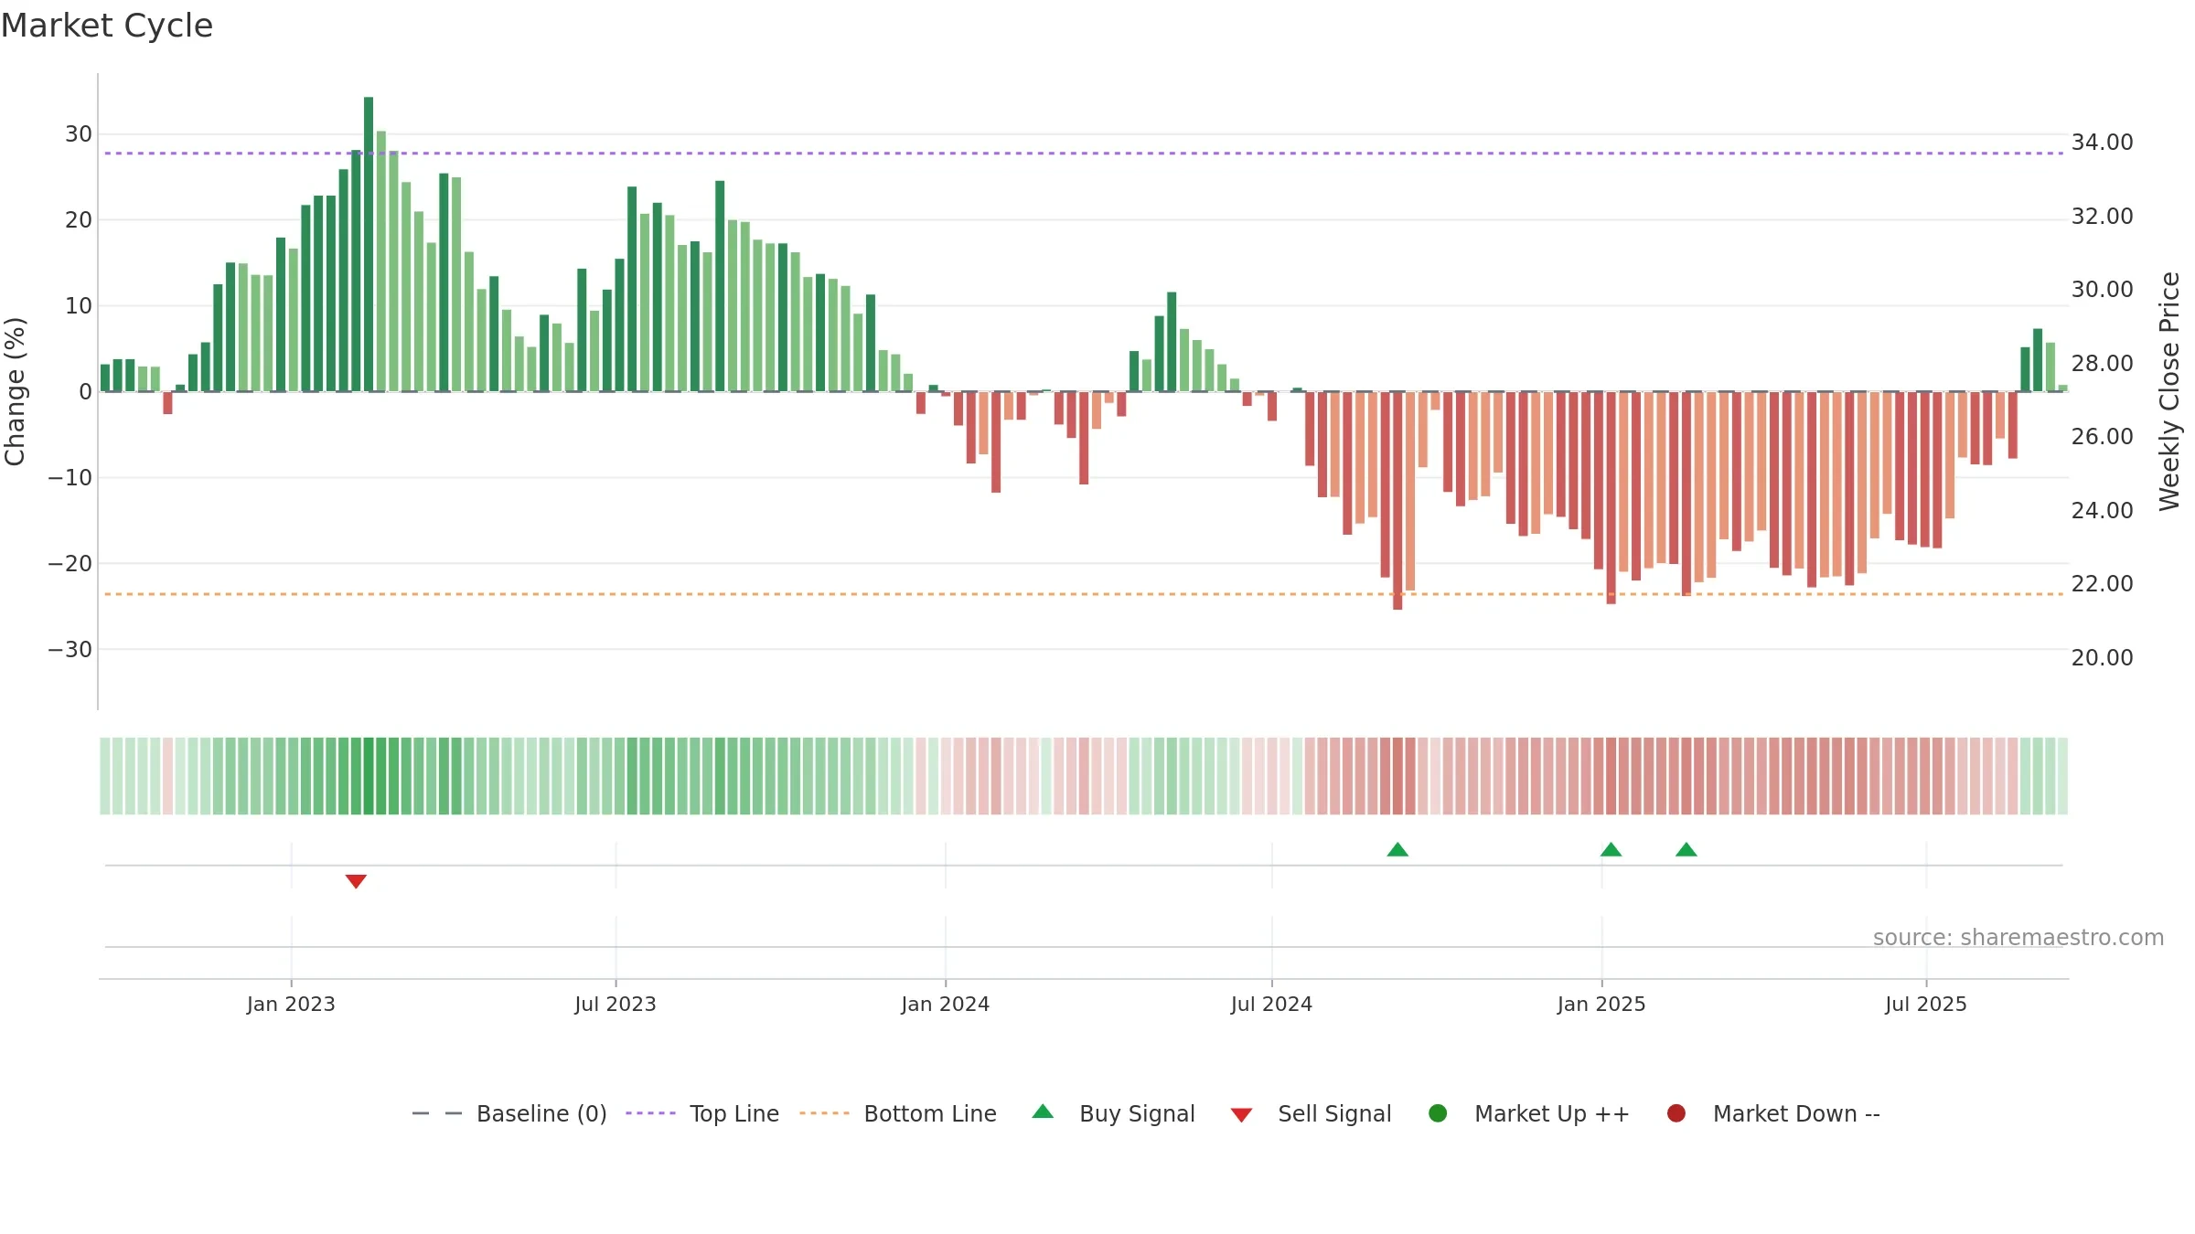Click the tallest green bar above 30 percent
Image resolution: width=2195 pixels, height=1234 pixels.
369,244
